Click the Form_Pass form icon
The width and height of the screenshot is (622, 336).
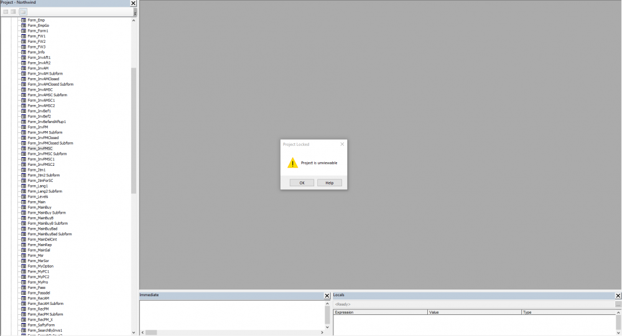[x=24, y=288]
